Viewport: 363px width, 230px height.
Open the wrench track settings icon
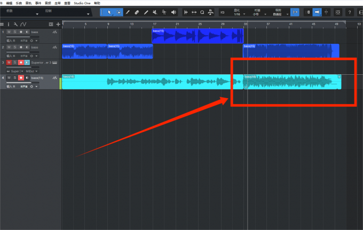pyautogui.click(x=15, y=25)
